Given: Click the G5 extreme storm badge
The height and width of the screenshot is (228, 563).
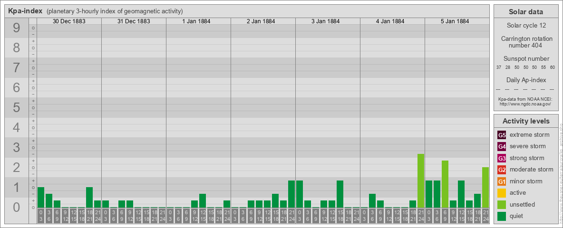Looking at the screenshot, I should point(502,135).
